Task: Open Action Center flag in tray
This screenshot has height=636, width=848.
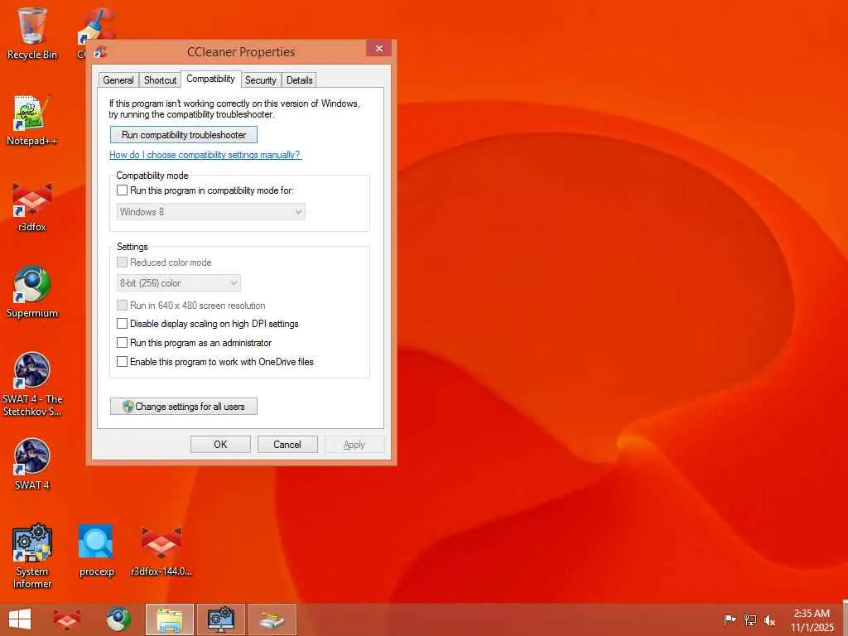Action: (730, 619)
